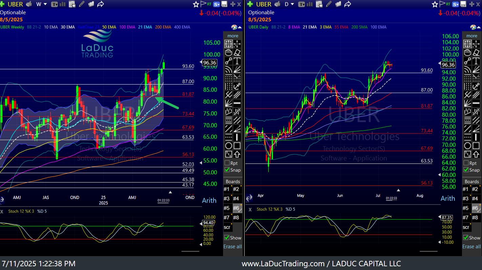Image resolution: width=482 pixels, height=270 pixels.
Task: Switch to board #6 in the daily palette
Action: point(476,208)
